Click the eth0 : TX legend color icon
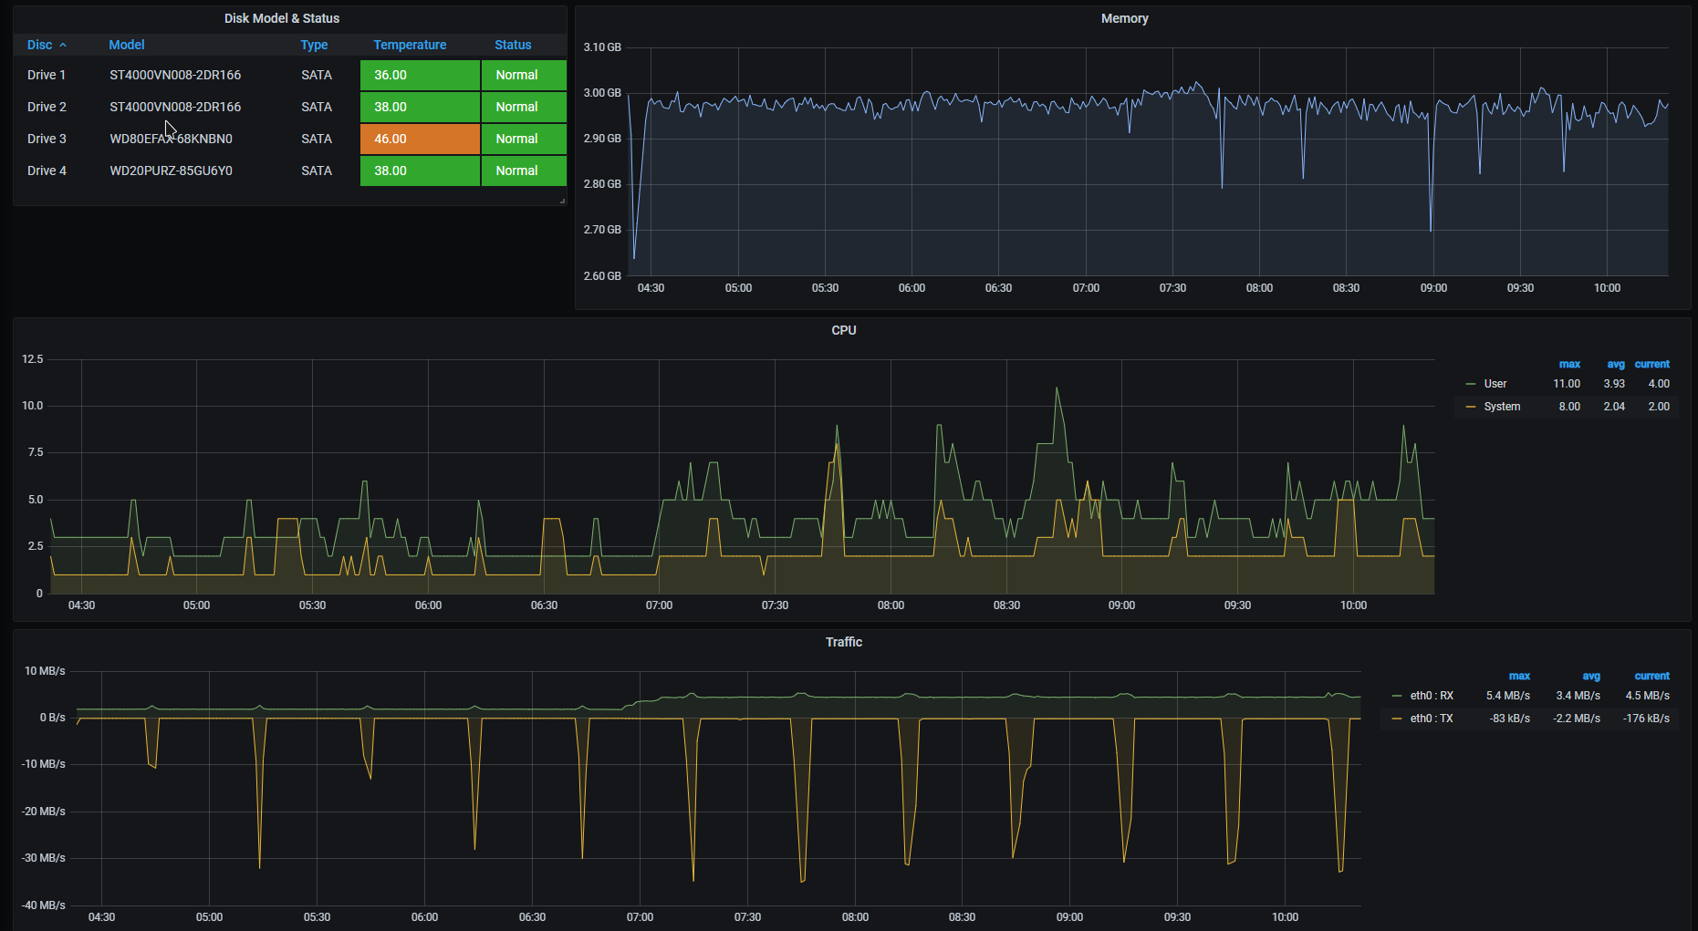Viewport: 1698px width, 931px height. point(1396,719)
